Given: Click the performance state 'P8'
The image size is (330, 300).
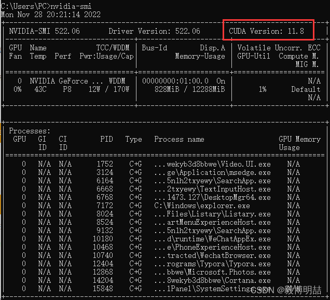Looking at the screenshot, I should (x=67, y=89).
